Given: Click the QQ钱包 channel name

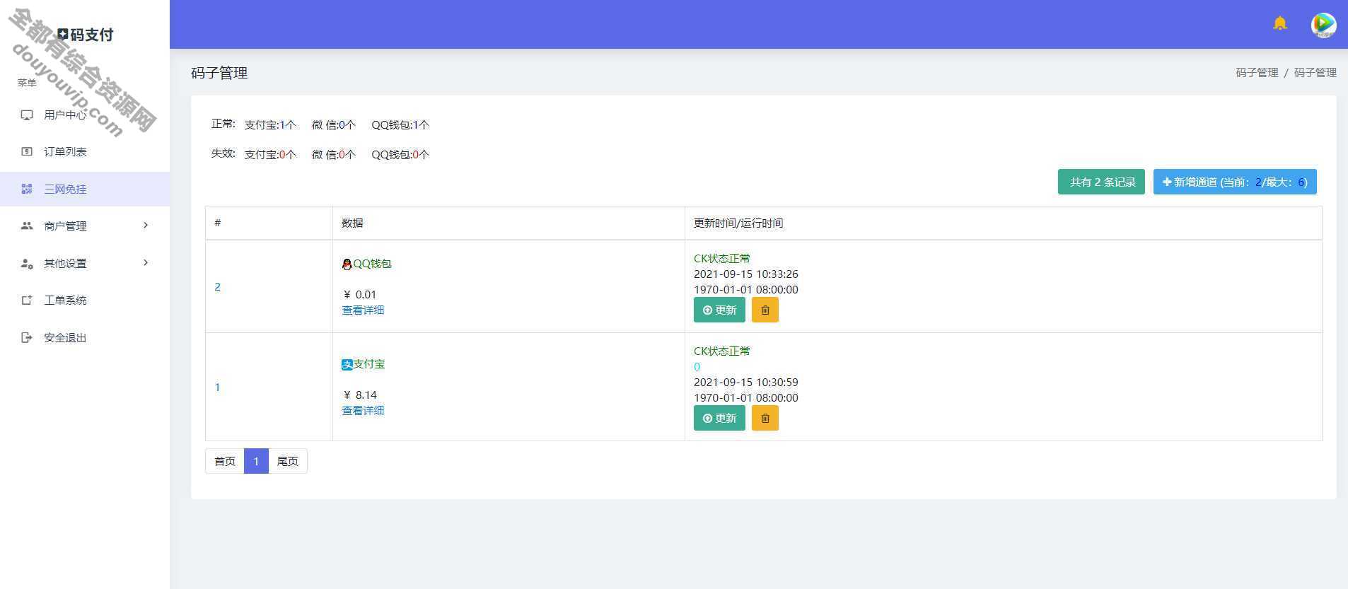Looking at the screenshot, I should tap(372, 263).
